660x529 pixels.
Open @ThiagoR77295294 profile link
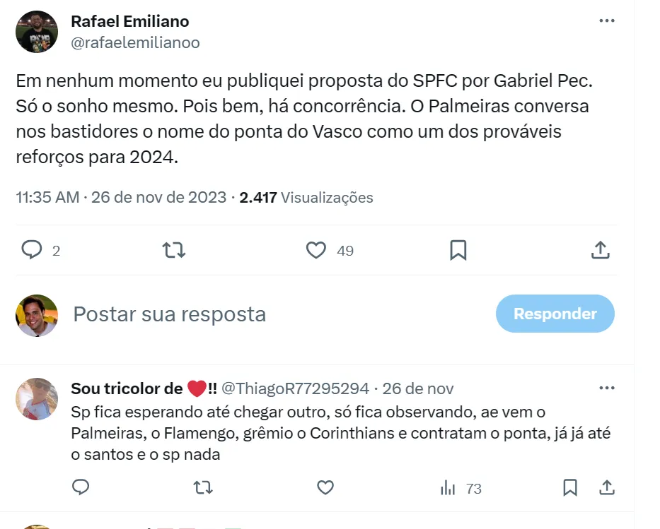296,388
